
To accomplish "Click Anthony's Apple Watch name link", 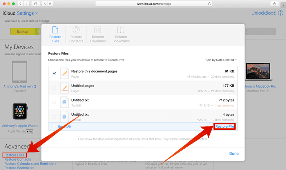I will [x=20, y=126].
